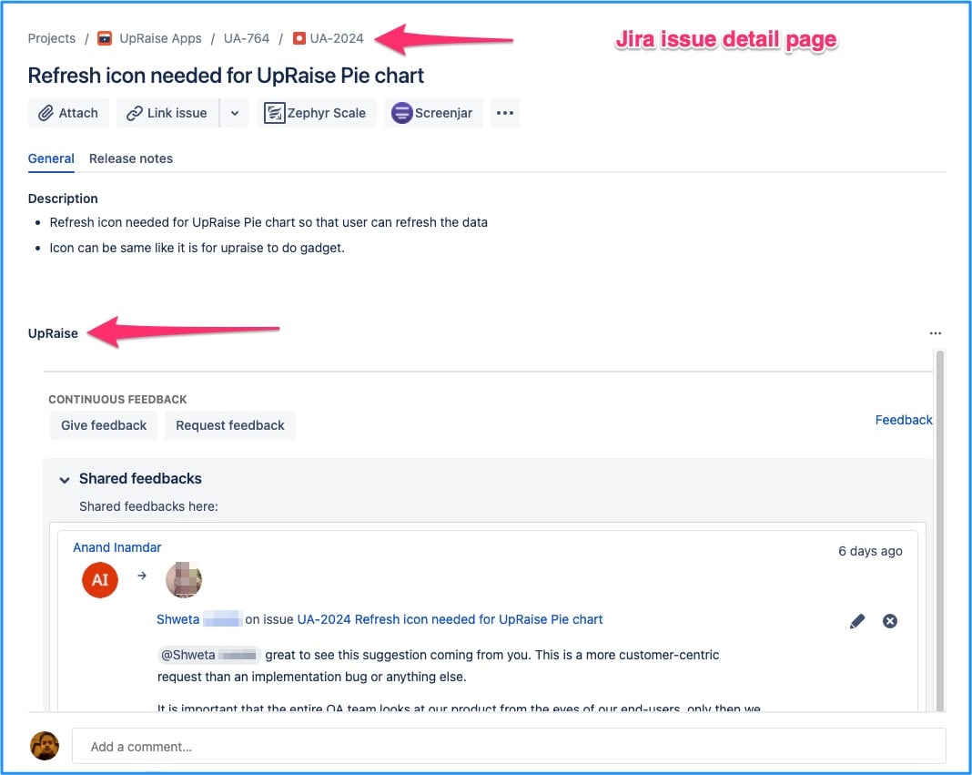Click the feedback recipient's avatar photo
Screen dimensions: 972x775
(184, 580)
